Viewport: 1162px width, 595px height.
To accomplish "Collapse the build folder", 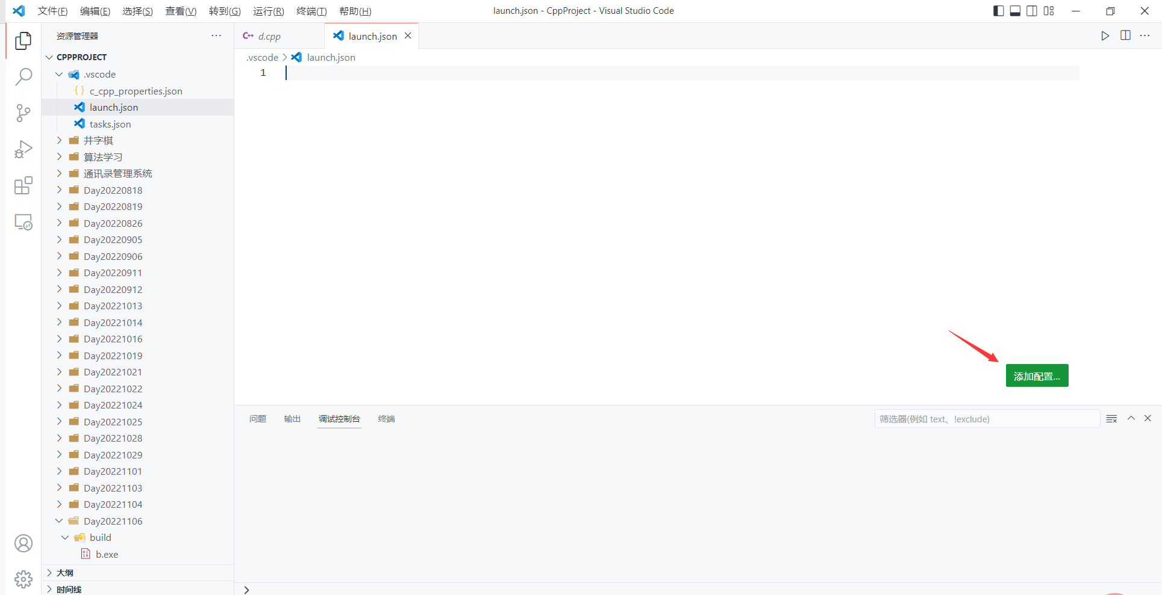I will coord(137,537).
